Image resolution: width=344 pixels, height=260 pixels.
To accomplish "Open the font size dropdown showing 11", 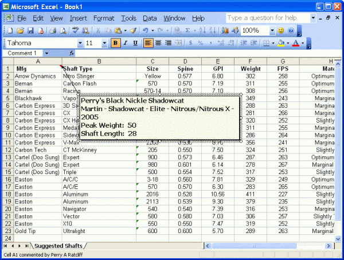I will tap(105, 43).
